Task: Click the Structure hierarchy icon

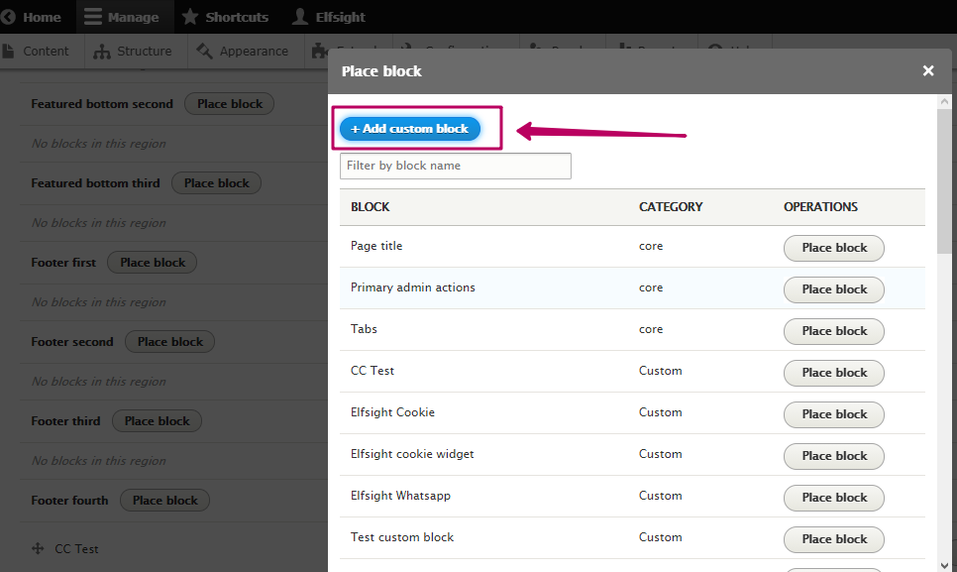Action: pyautogui.click(x=102, y=52)
